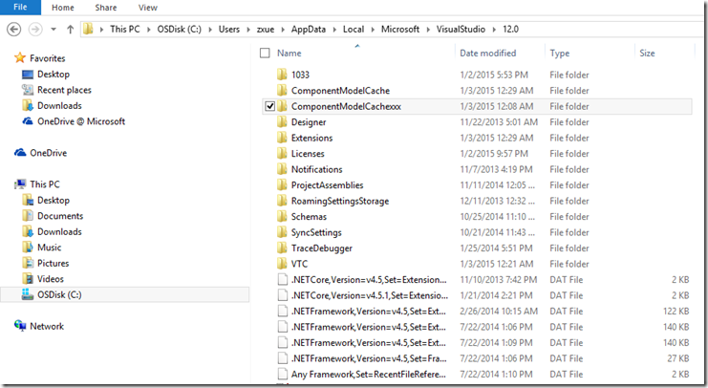Select the Licenses folder icon
This screenshot has height=388, width=708.
coord(282,154)
